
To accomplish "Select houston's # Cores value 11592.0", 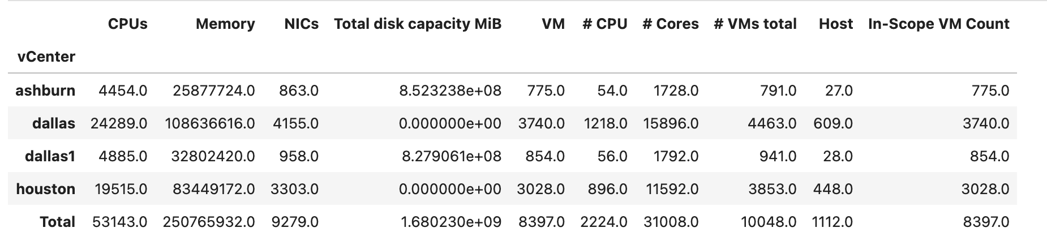I will [x=672, y=189].
